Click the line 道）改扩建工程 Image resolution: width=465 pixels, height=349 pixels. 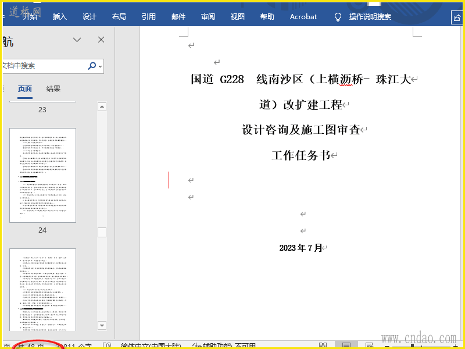click(301, 105)
